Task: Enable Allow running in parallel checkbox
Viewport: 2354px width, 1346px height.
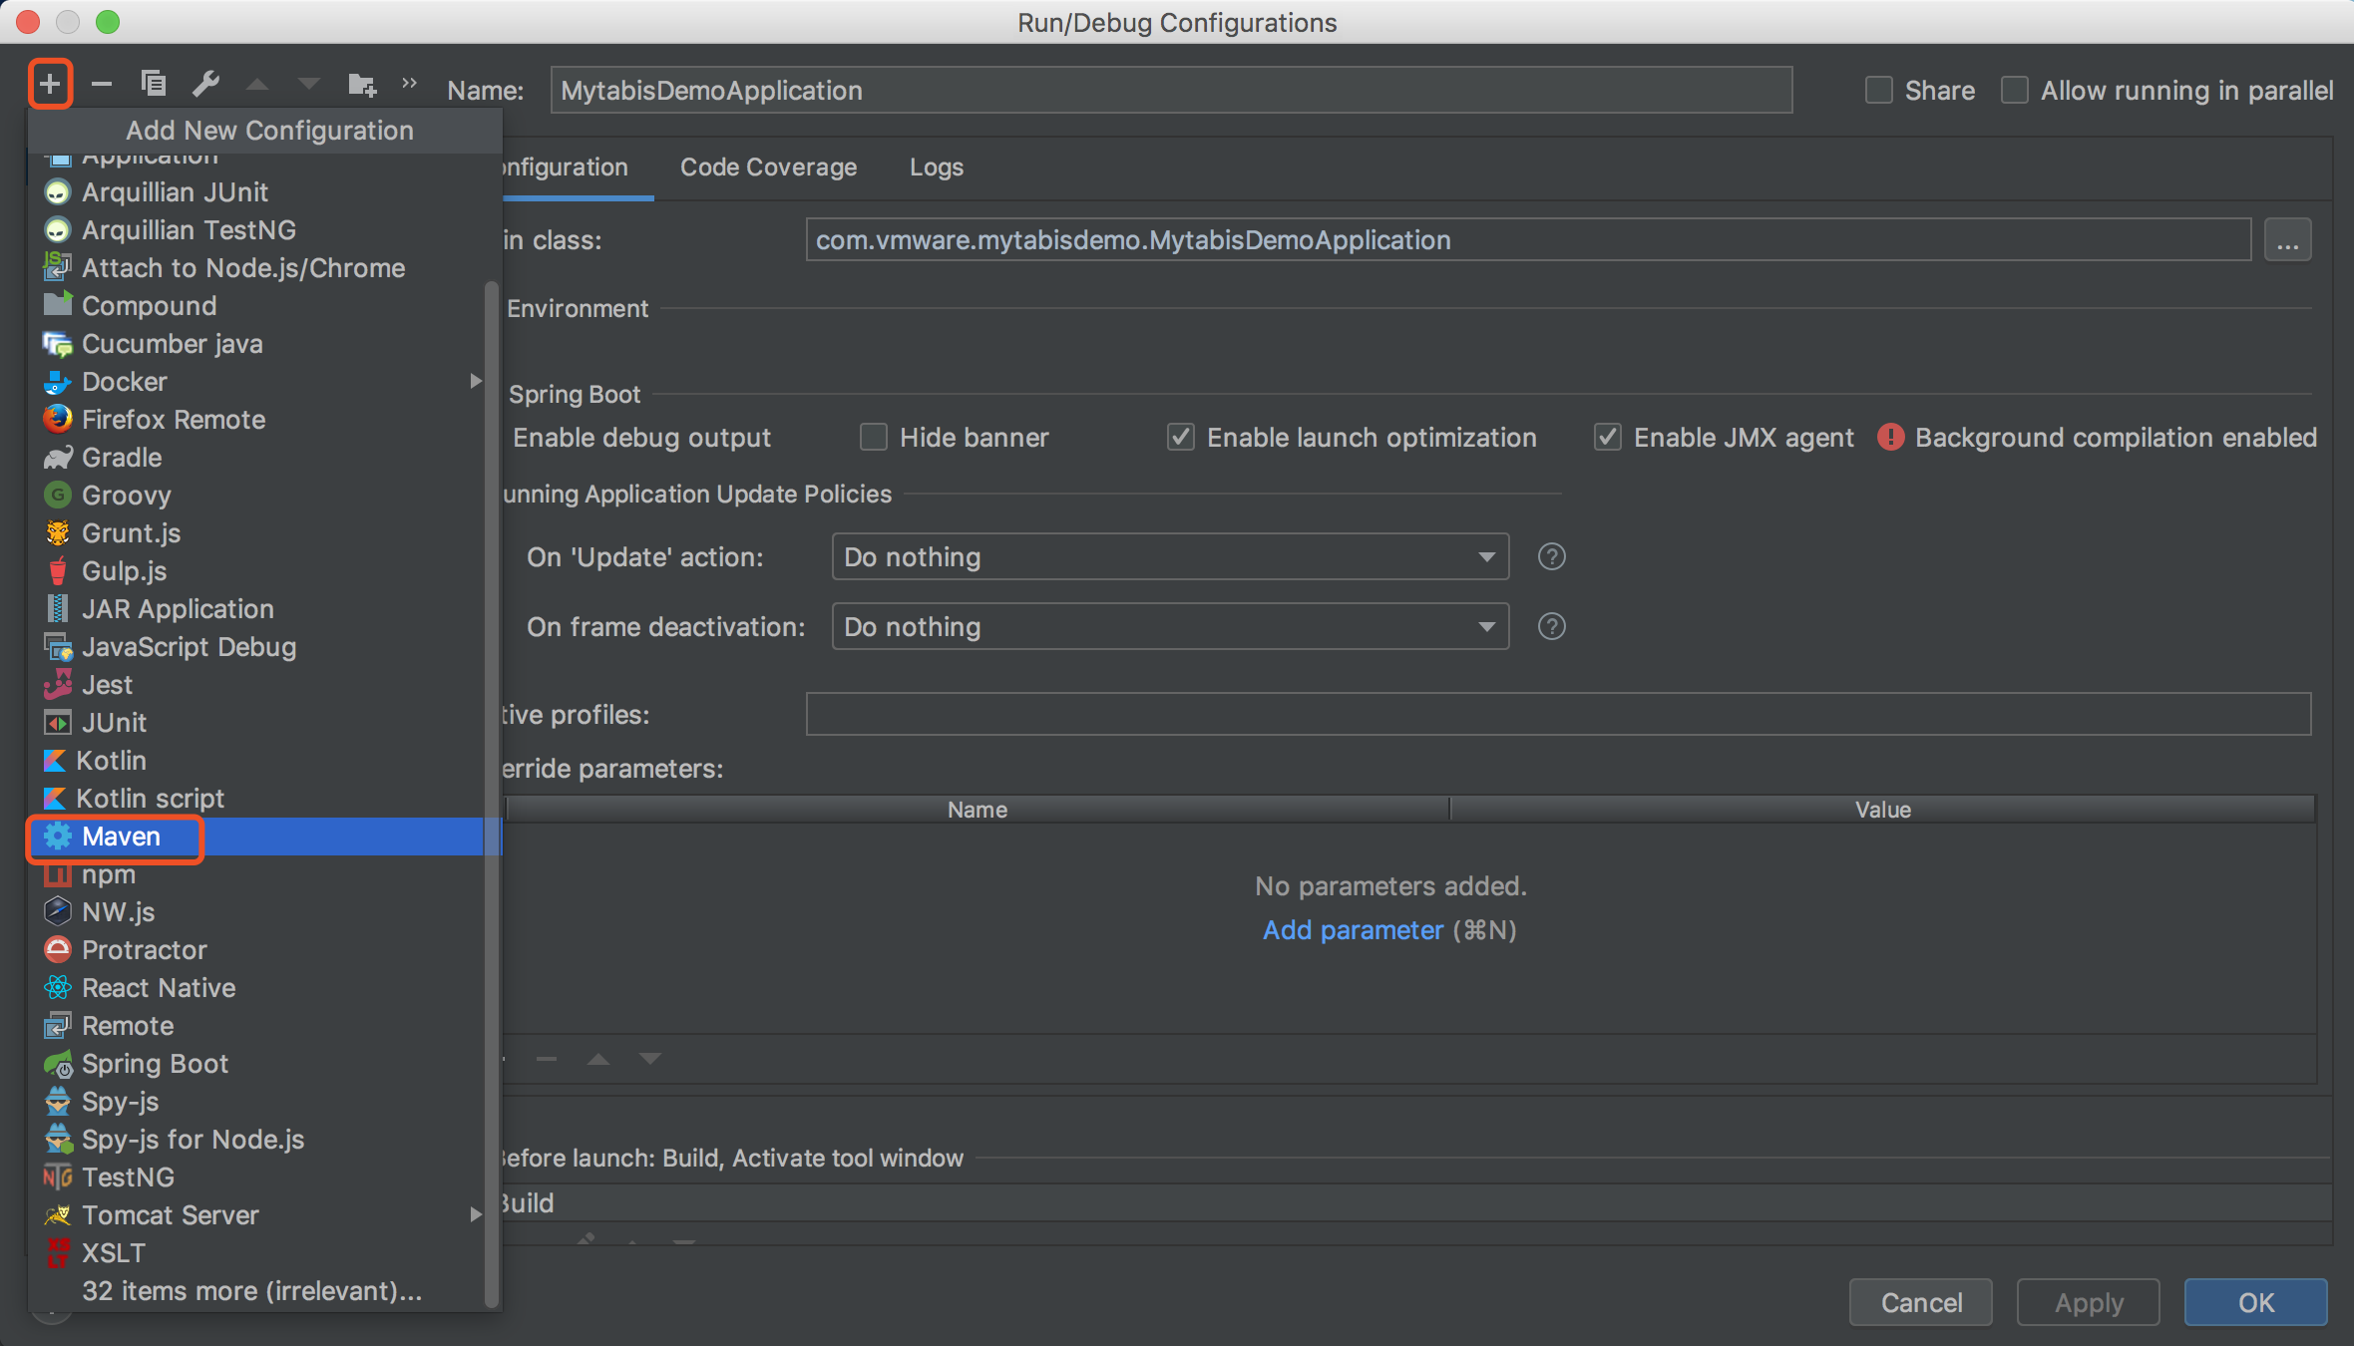Action: coord(2015,91)
